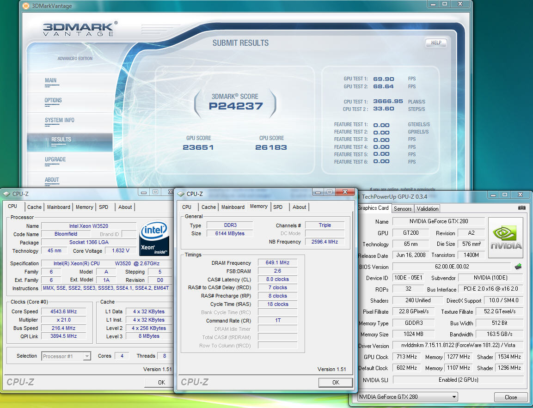Open UPGRADE in the 3DMark sidebar
Screen dimensions: 533x408
55,159
